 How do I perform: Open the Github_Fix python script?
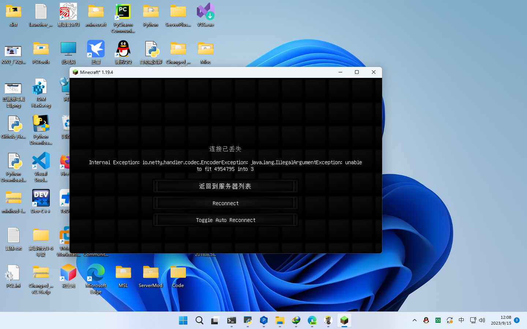(x=14, y=128)
